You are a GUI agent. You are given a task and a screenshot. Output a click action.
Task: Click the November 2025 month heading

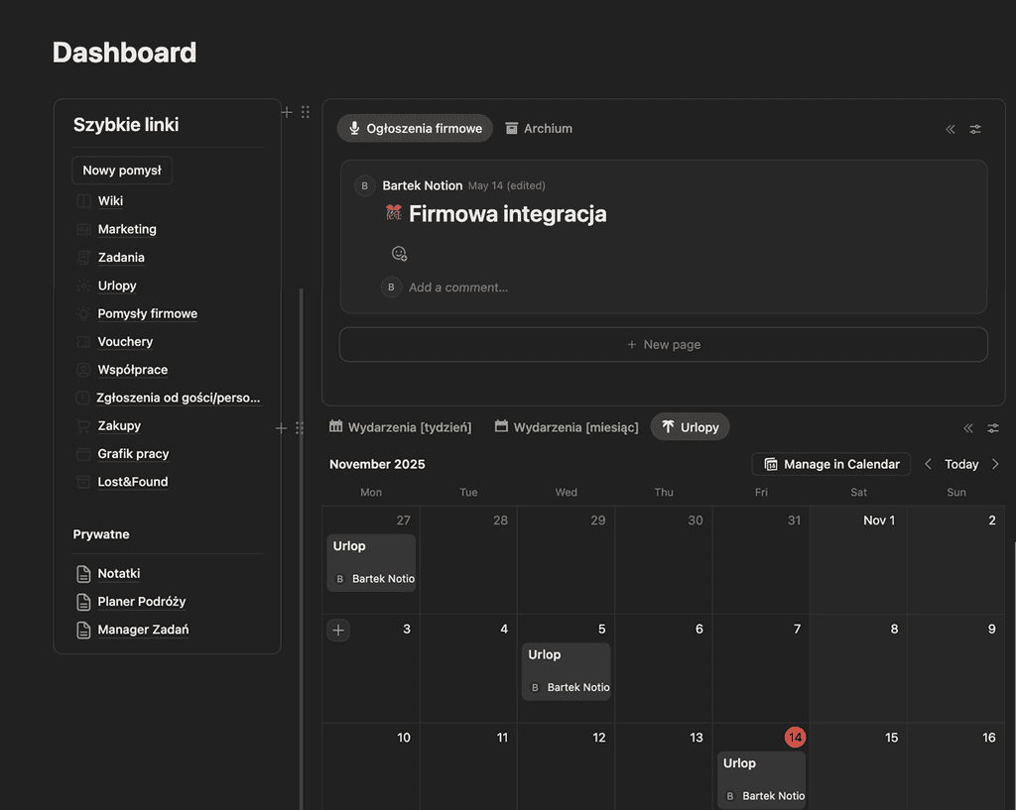coord(377,464)
